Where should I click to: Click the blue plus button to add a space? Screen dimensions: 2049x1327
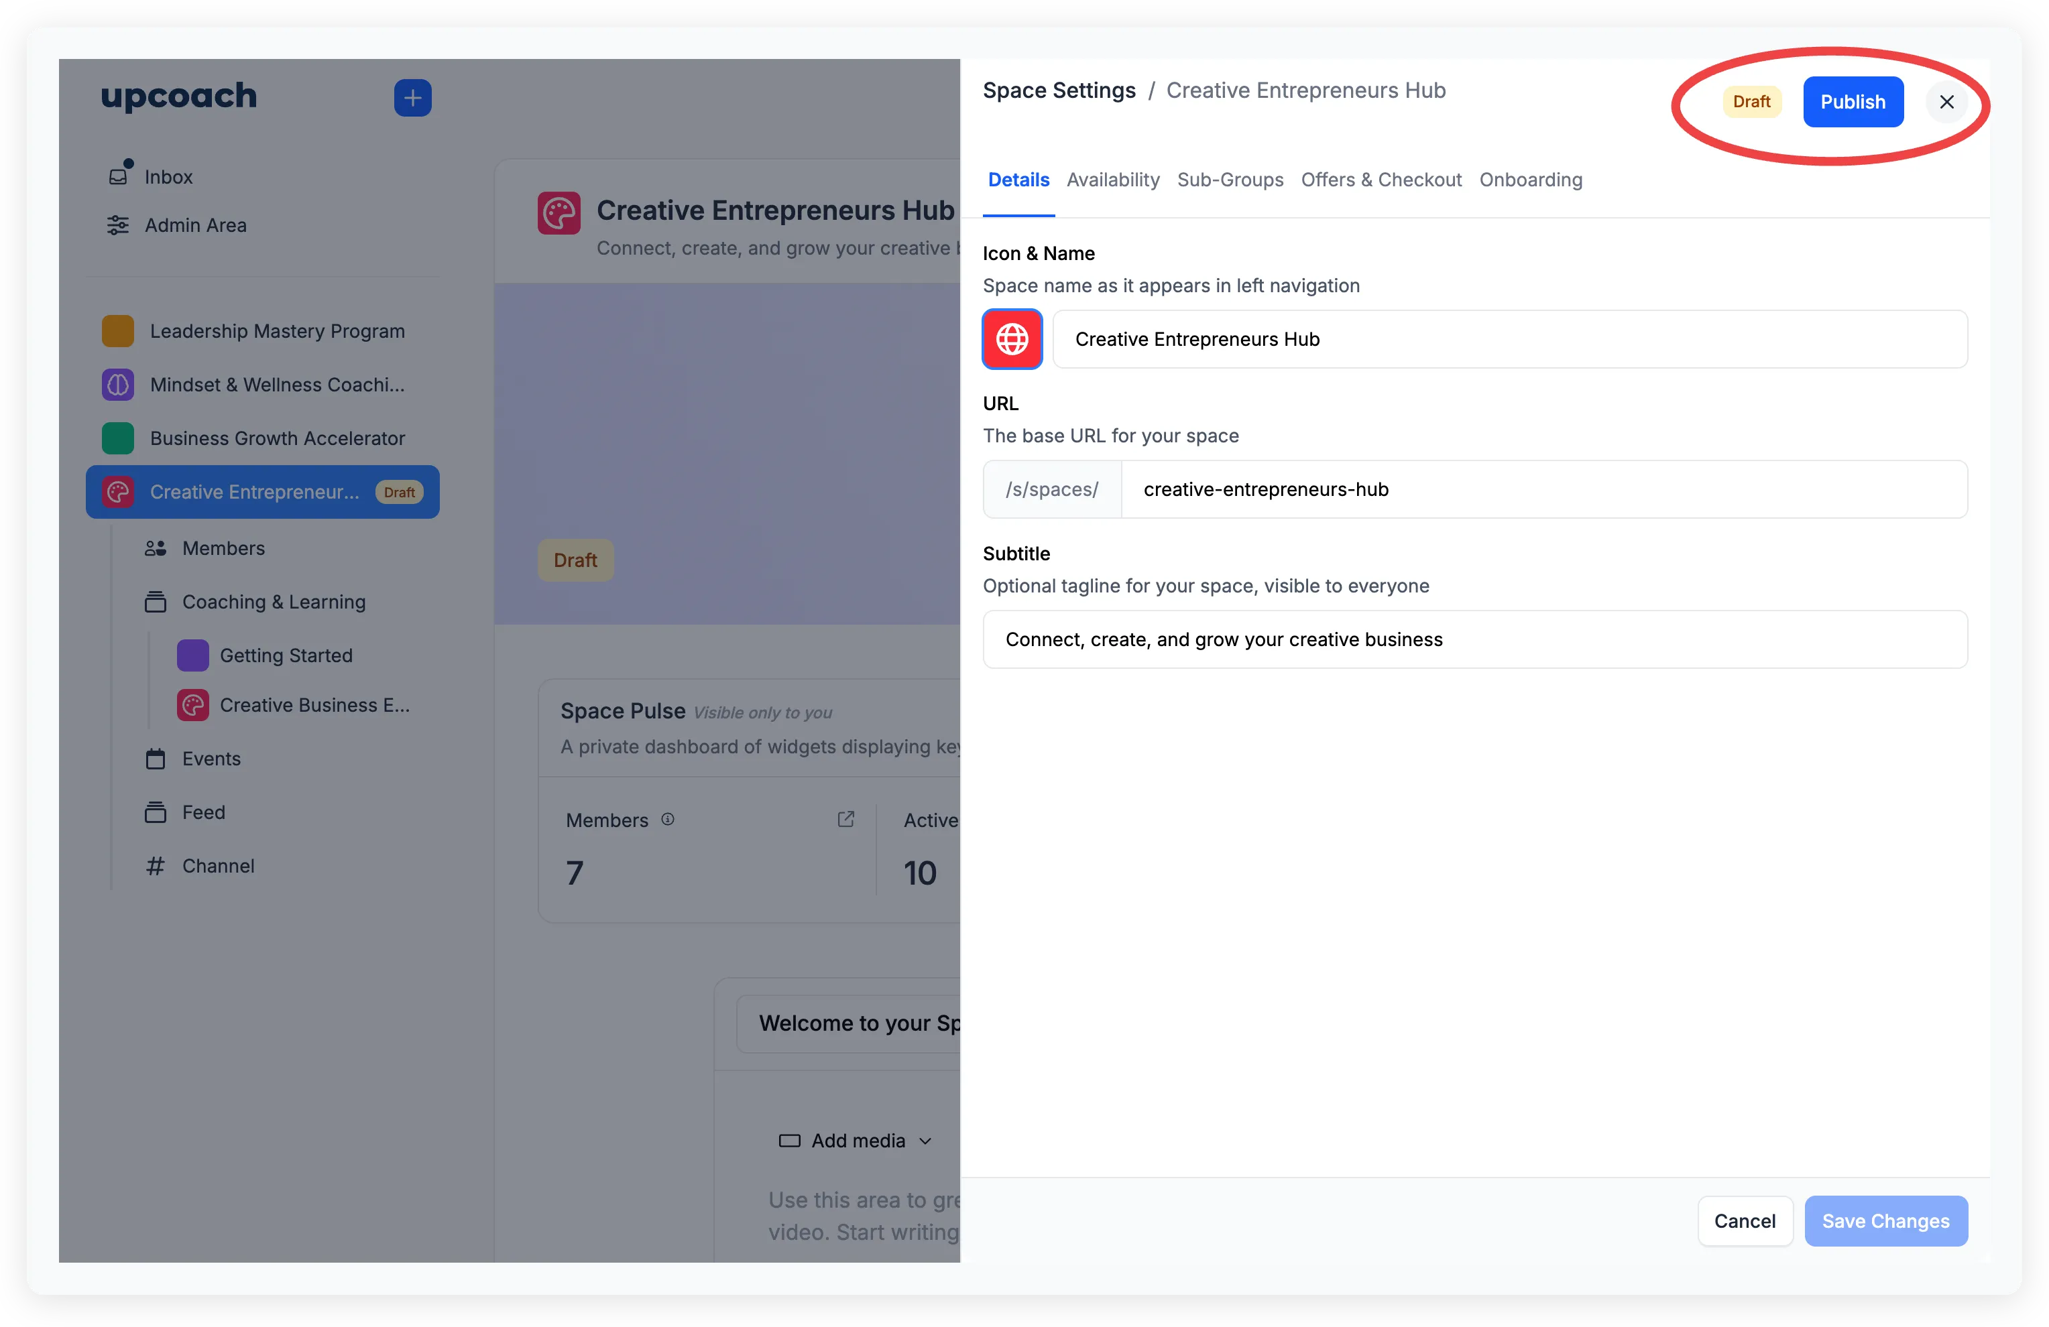coord(412,97)
